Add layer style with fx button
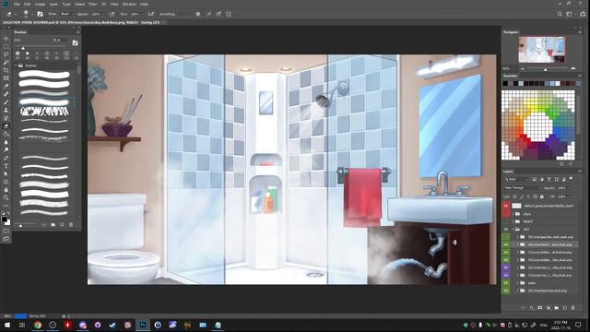Viewport: 590px width, 332px height. [532, 308]
